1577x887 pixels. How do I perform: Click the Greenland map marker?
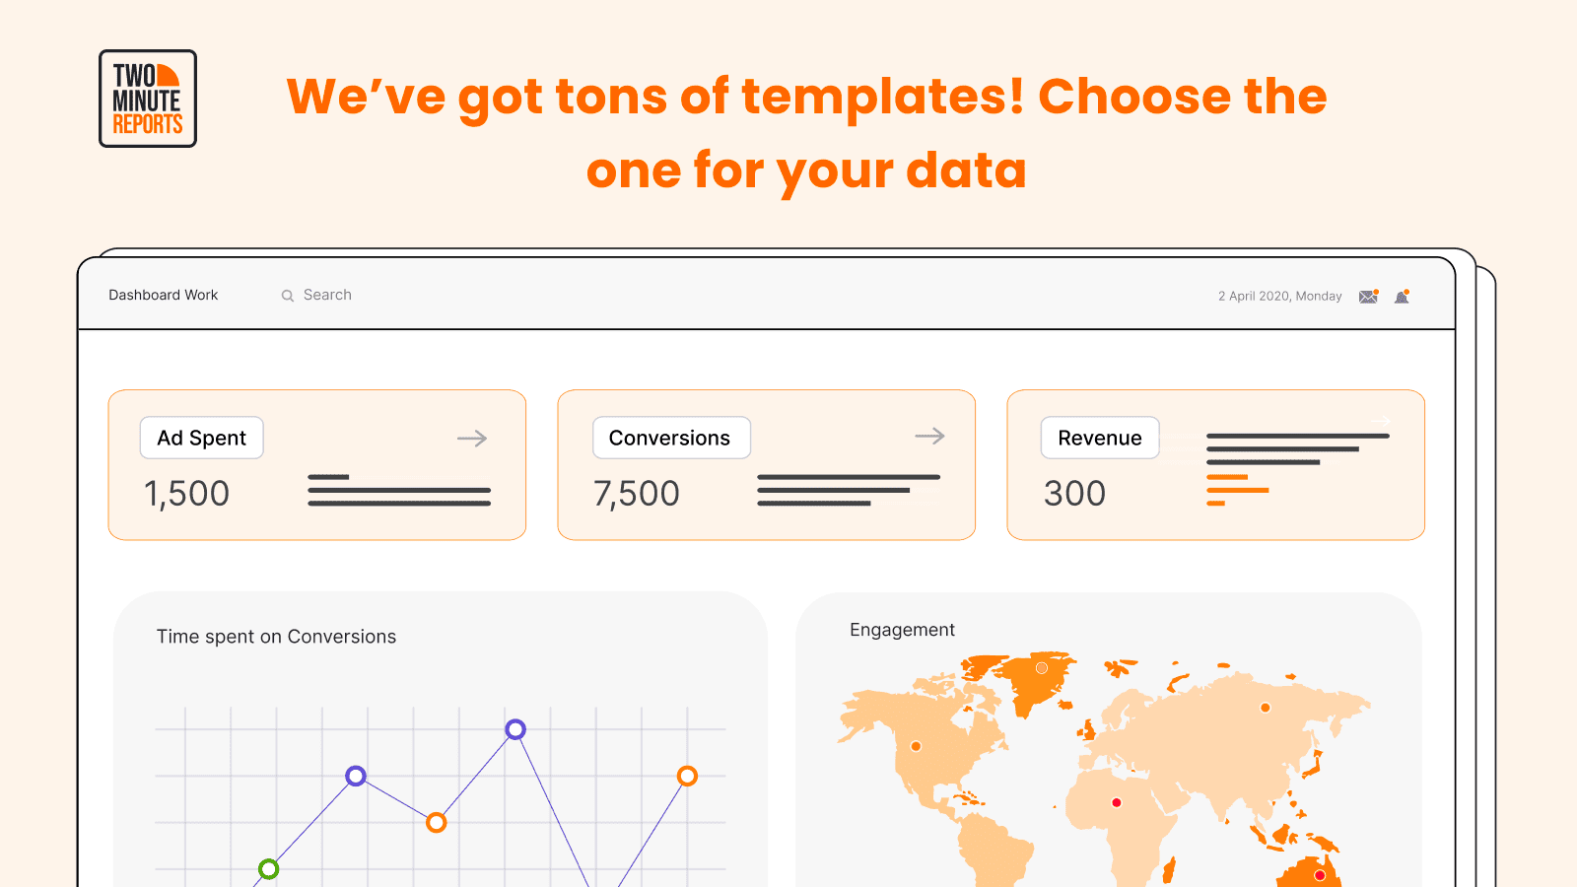1042,668
